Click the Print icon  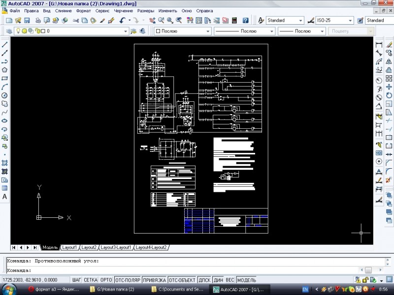coord(38,21)
